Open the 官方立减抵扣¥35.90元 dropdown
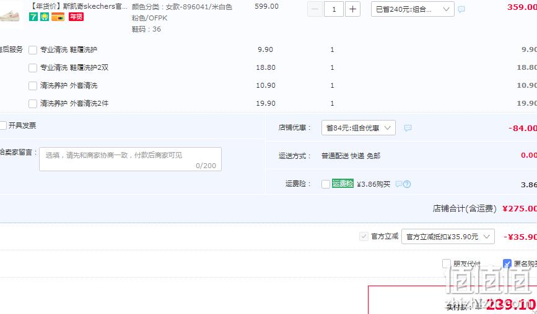The width and height of the screenshot is (537, 314). 448,237
